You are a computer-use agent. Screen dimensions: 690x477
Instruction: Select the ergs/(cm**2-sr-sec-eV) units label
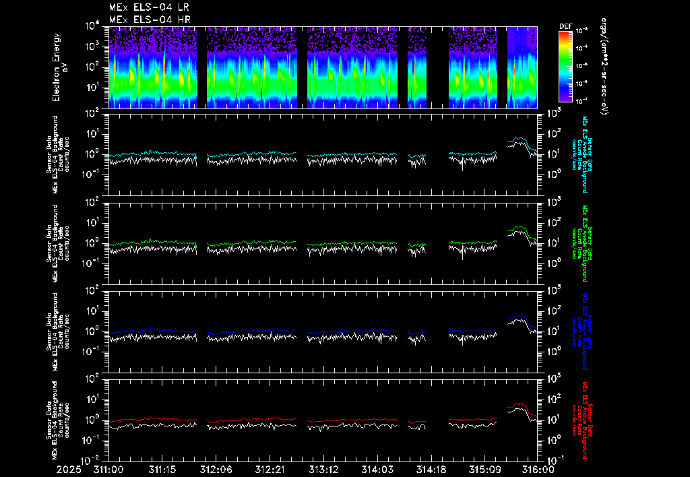tap(604, 66)
